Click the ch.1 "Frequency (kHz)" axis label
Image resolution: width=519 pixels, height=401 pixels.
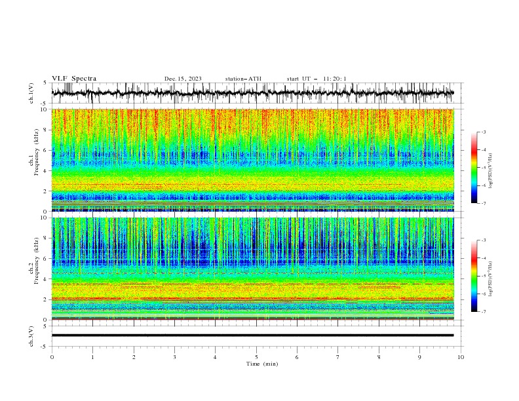[x=36, y=151]
